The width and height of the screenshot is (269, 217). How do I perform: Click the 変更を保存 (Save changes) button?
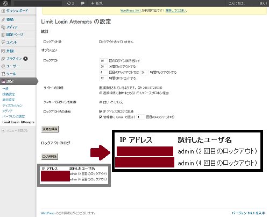(x=50, y=129)
